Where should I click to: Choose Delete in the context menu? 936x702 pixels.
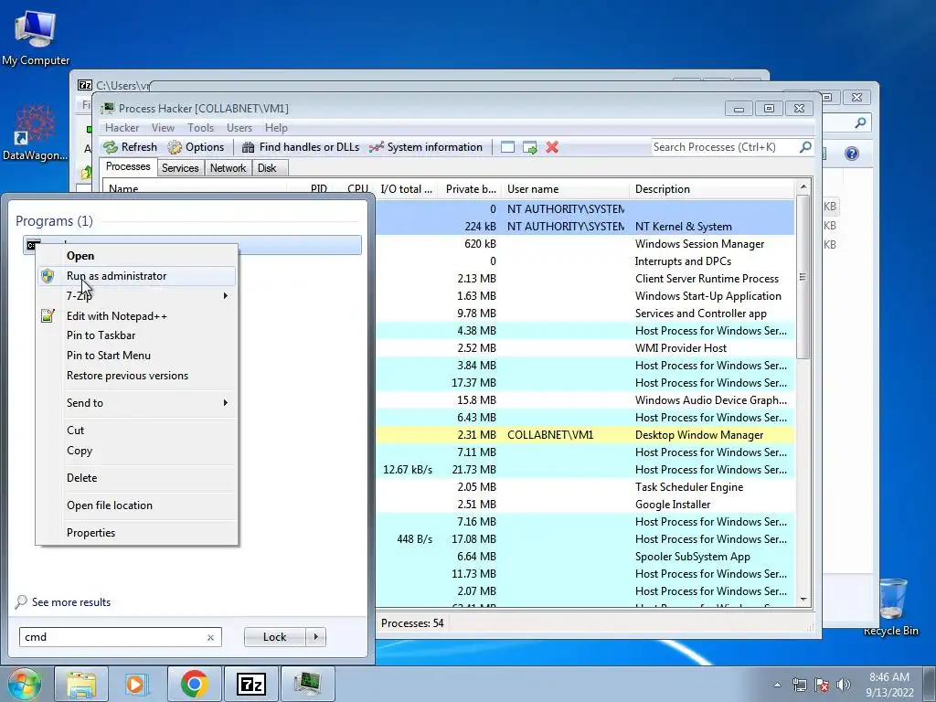(x=137, y=477)
